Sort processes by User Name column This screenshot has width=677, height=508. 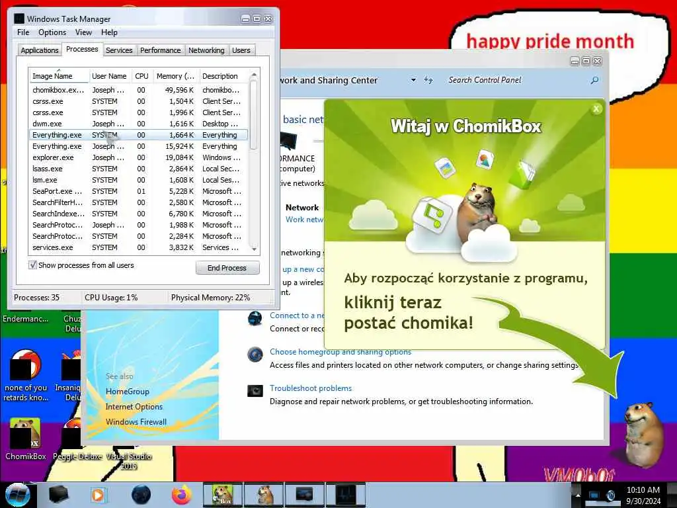coord(110,76)
